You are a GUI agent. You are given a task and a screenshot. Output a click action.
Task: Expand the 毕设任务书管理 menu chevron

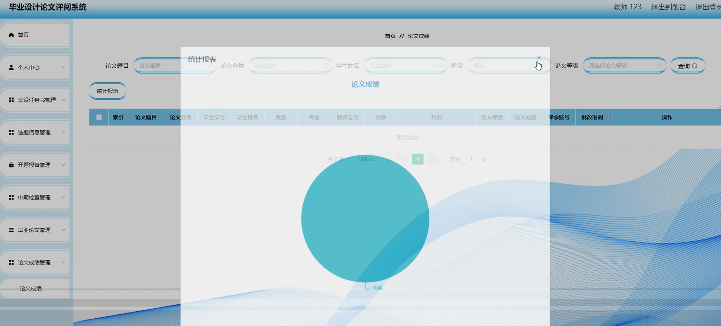coord(63,100)
